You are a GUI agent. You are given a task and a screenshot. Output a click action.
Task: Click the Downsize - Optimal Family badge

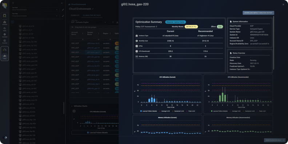[175, 22]
